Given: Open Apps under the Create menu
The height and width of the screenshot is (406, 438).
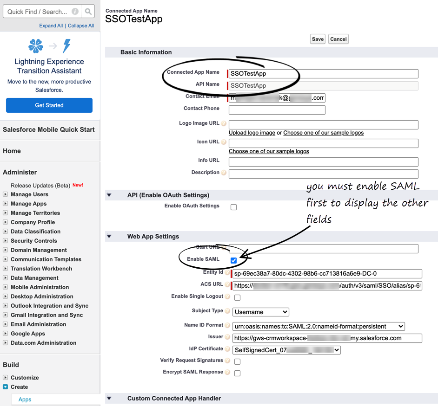Looking at the screenshot, I should pos(25,399).
